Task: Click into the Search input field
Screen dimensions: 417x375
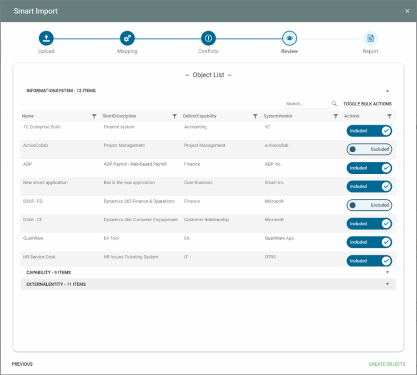Action: 307,104
